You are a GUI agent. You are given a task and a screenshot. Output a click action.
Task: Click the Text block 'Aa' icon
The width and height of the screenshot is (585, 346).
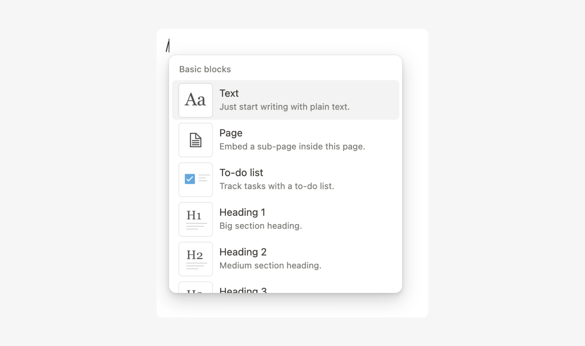point(196,100)
